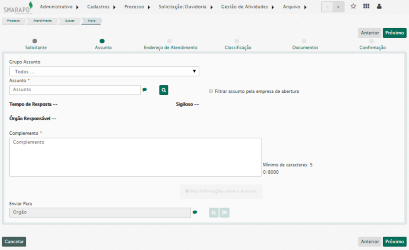Click the Assunto search magnifier icon
409x250 pixels.
[x=164, y=90]
